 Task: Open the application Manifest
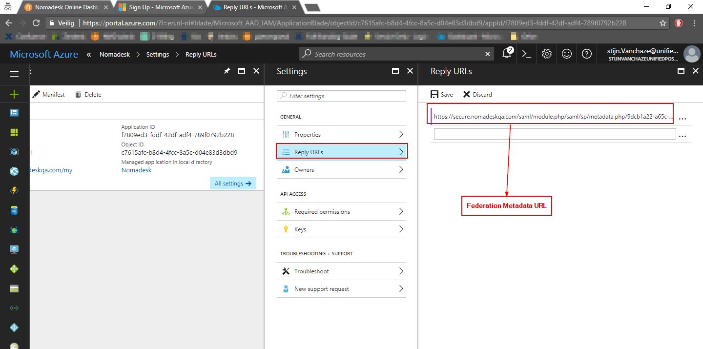tap(48, 94)
